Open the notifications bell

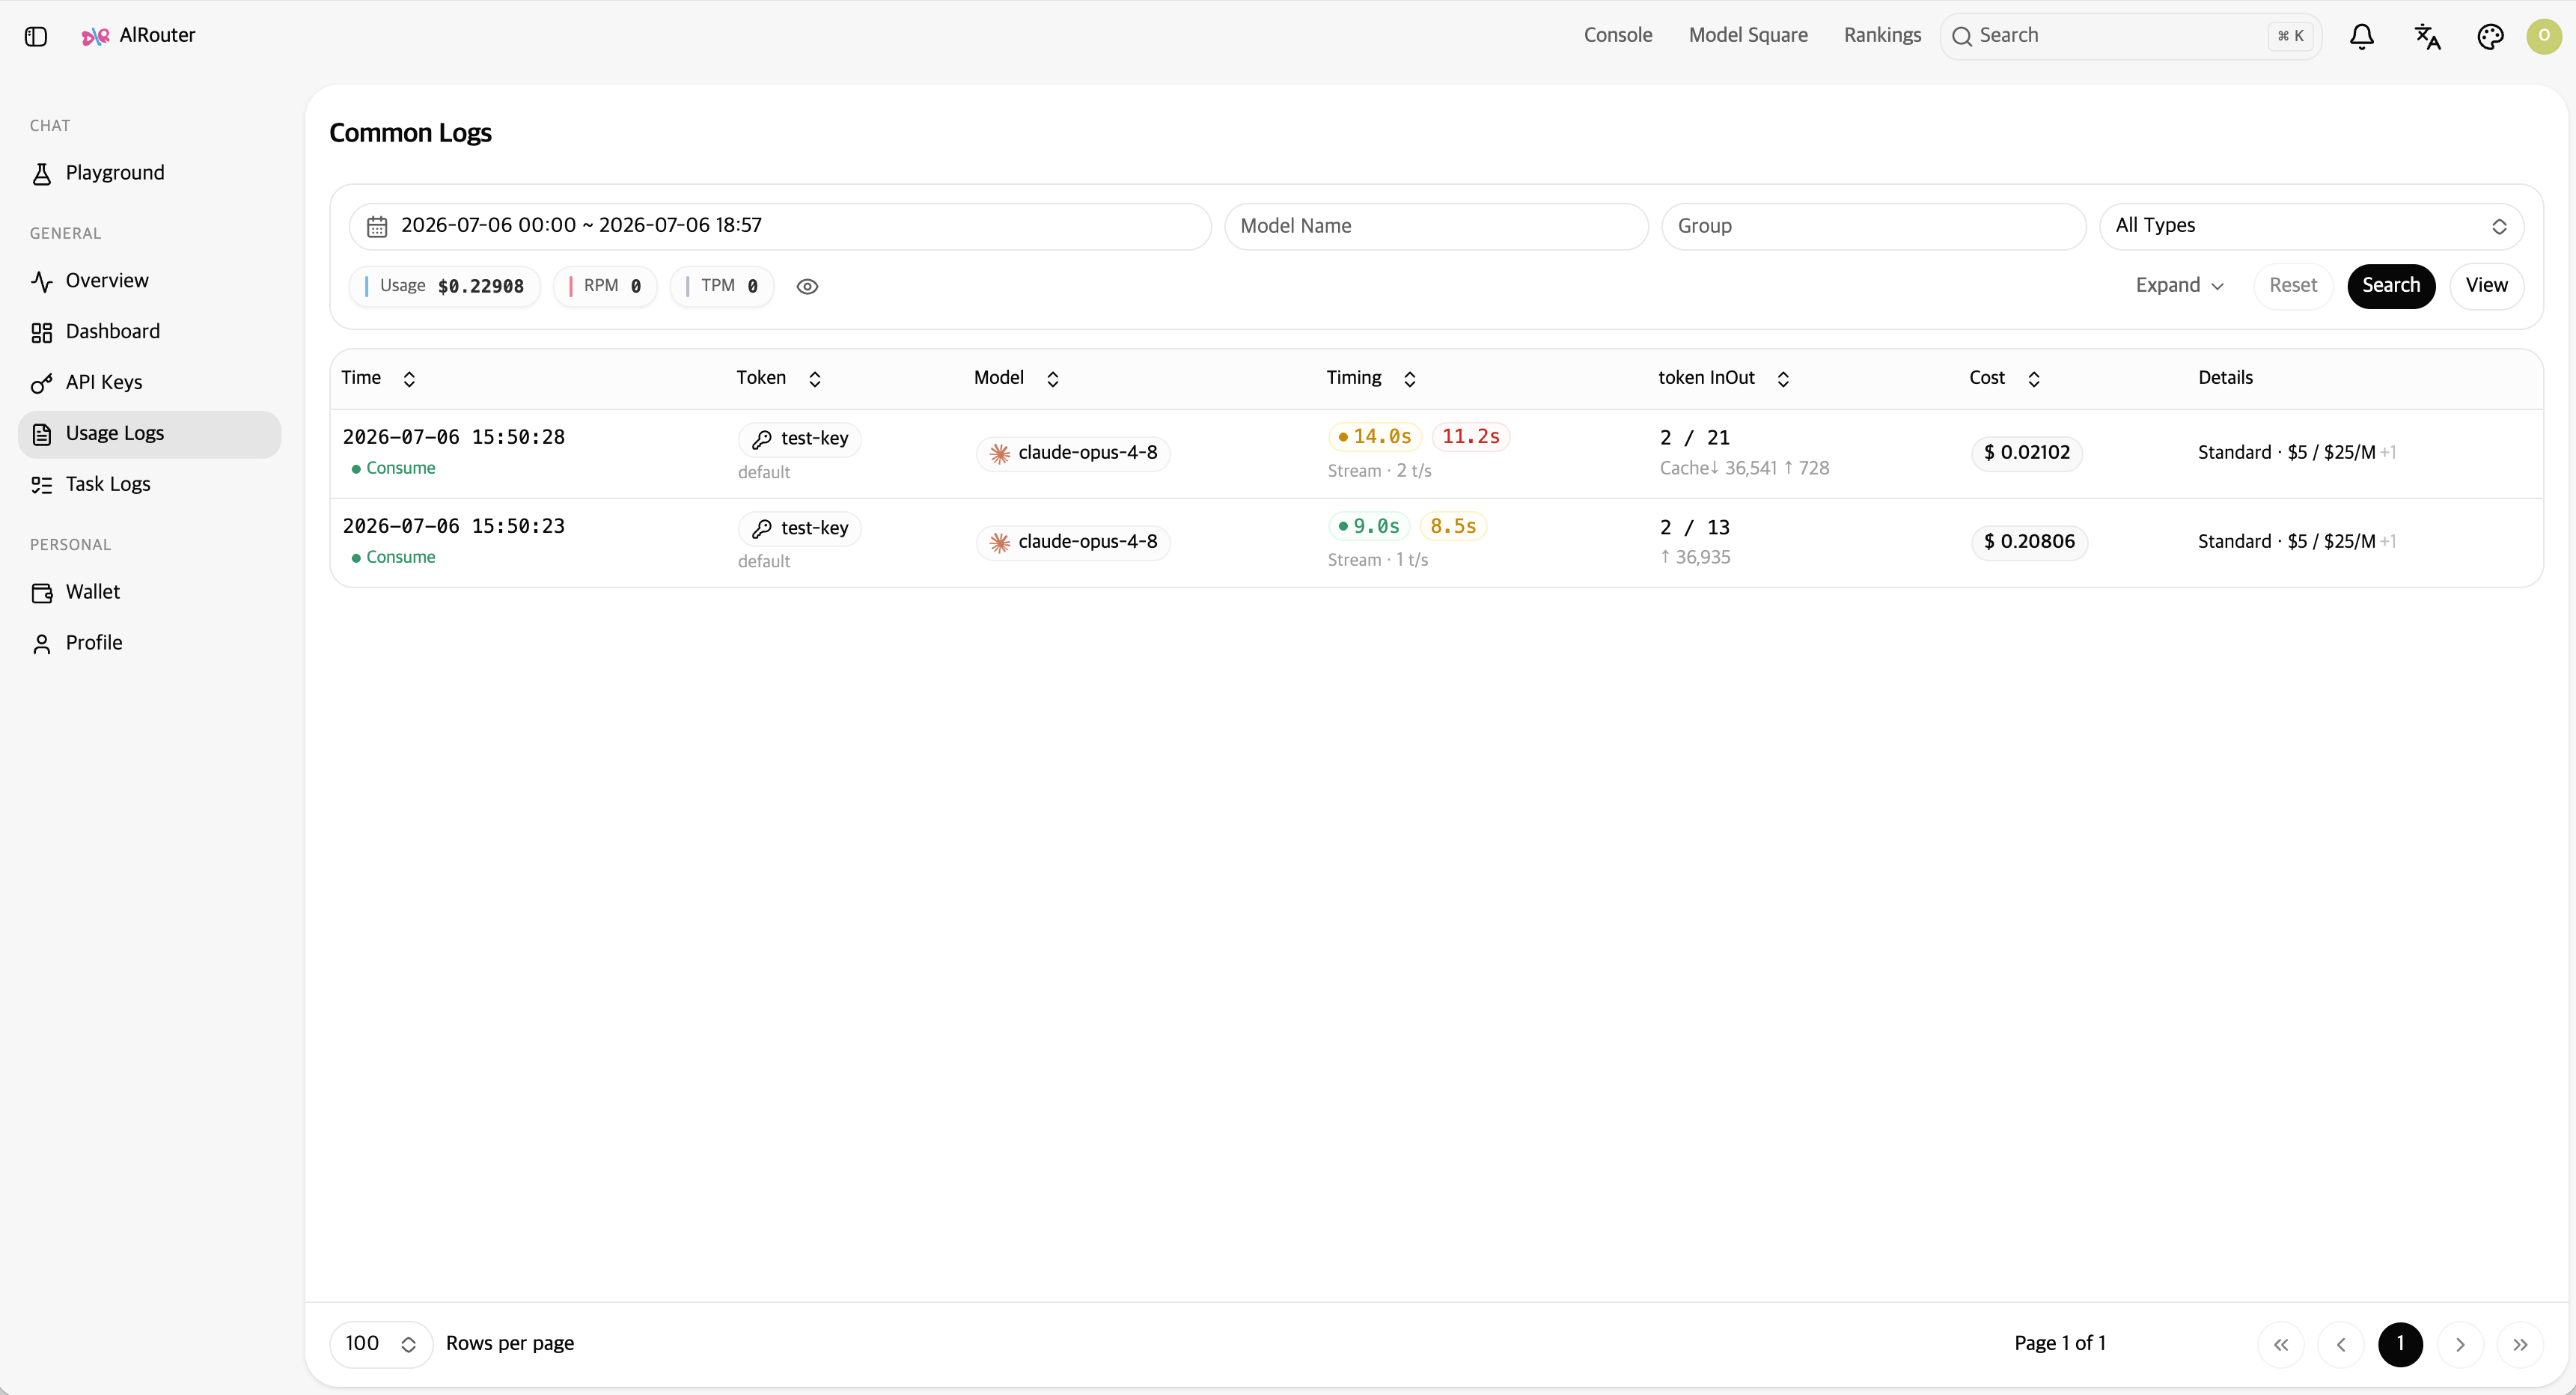2361,36
